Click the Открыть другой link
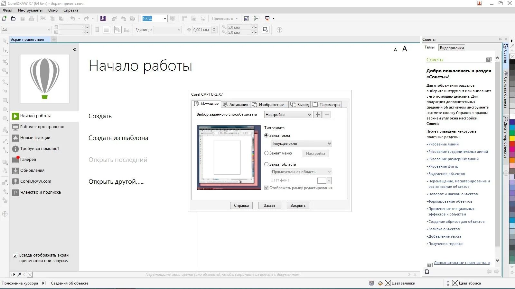 click(x=117, y=182)
